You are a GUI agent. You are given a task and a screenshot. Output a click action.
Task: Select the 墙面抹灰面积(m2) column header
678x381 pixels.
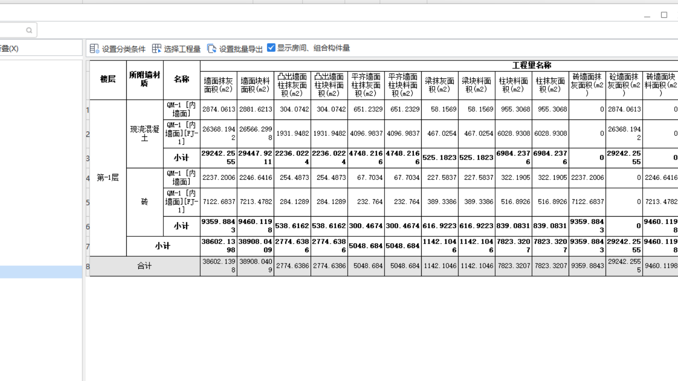tap(219, 85)
